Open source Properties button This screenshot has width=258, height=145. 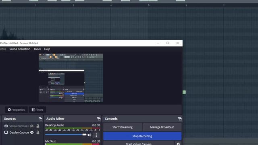click(x=16, y=110)
